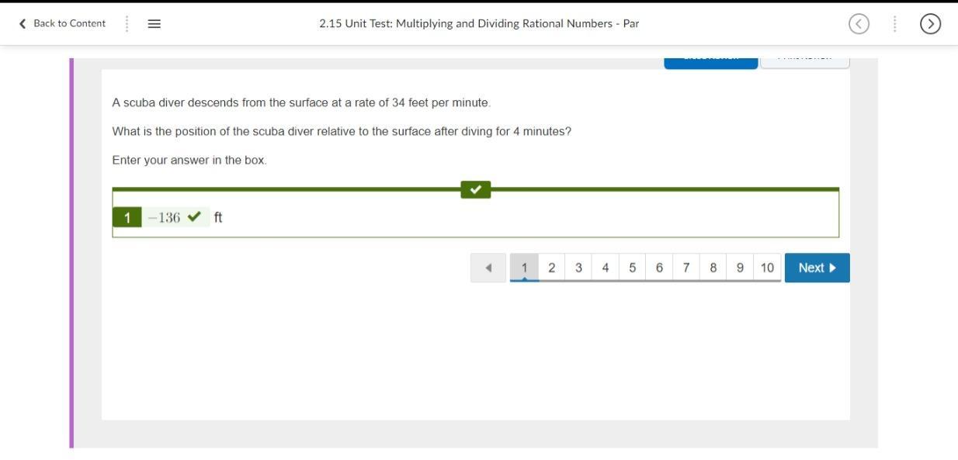
Task: Navigate to question 4
Action: 606,268
